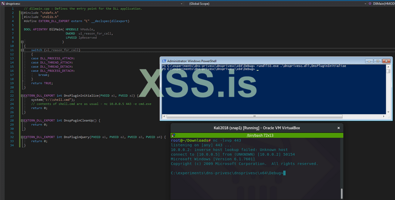Click the system("c:\\shell.cmd"); line
This screenshot has width=395, height=200.
point(53,100)
